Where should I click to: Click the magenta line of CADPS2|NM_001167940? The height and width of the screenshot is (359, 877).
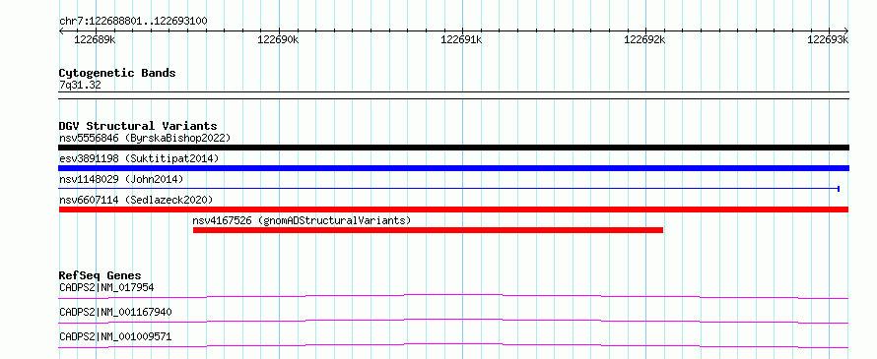(x=453, y=321)
